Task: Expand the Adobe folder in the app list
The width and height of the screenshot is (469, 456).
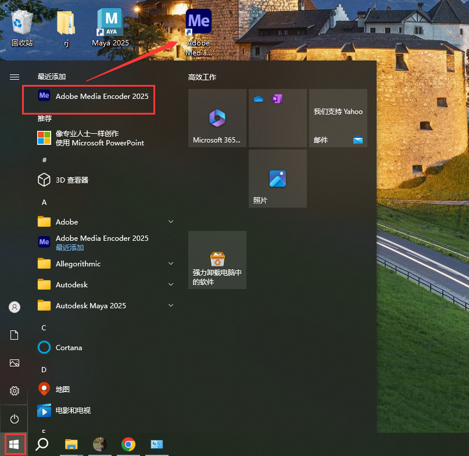Action: pos(171,222)
